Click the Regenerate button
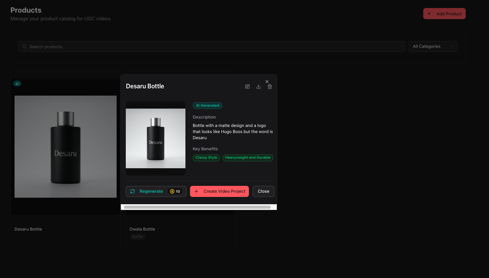 point(156,191)
